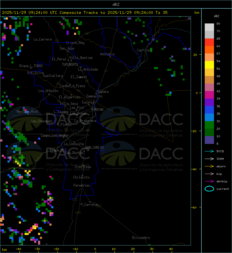Click the Zapata location label
The height and width of the screenshot is (253, 232).
103,92
